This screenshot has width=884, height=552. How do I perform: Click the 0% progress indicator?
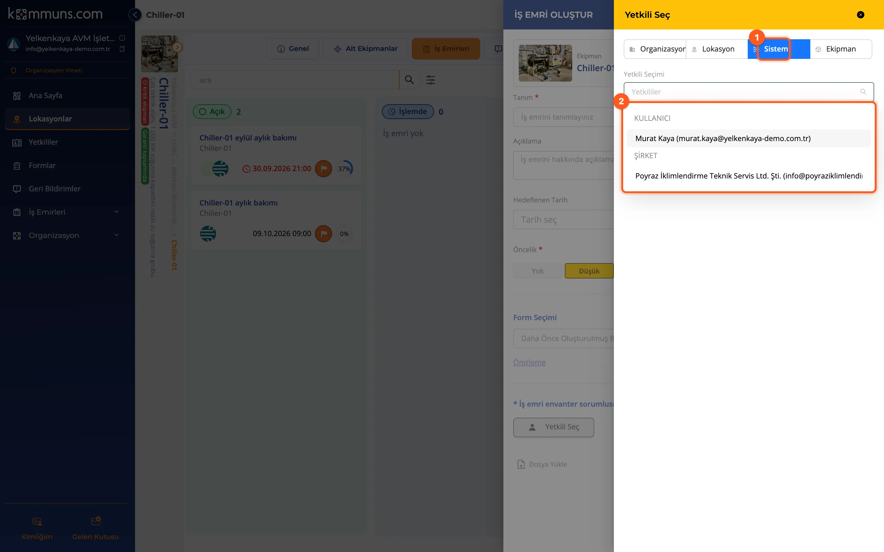tap(344, 234)
